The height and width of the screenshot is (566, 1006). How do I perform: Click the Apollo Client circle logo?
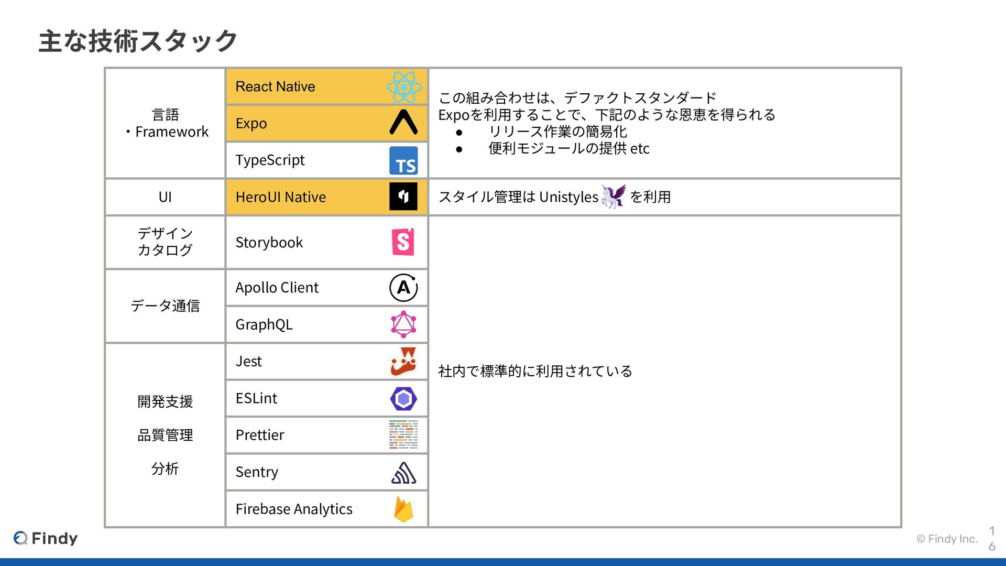pos(403,288)
